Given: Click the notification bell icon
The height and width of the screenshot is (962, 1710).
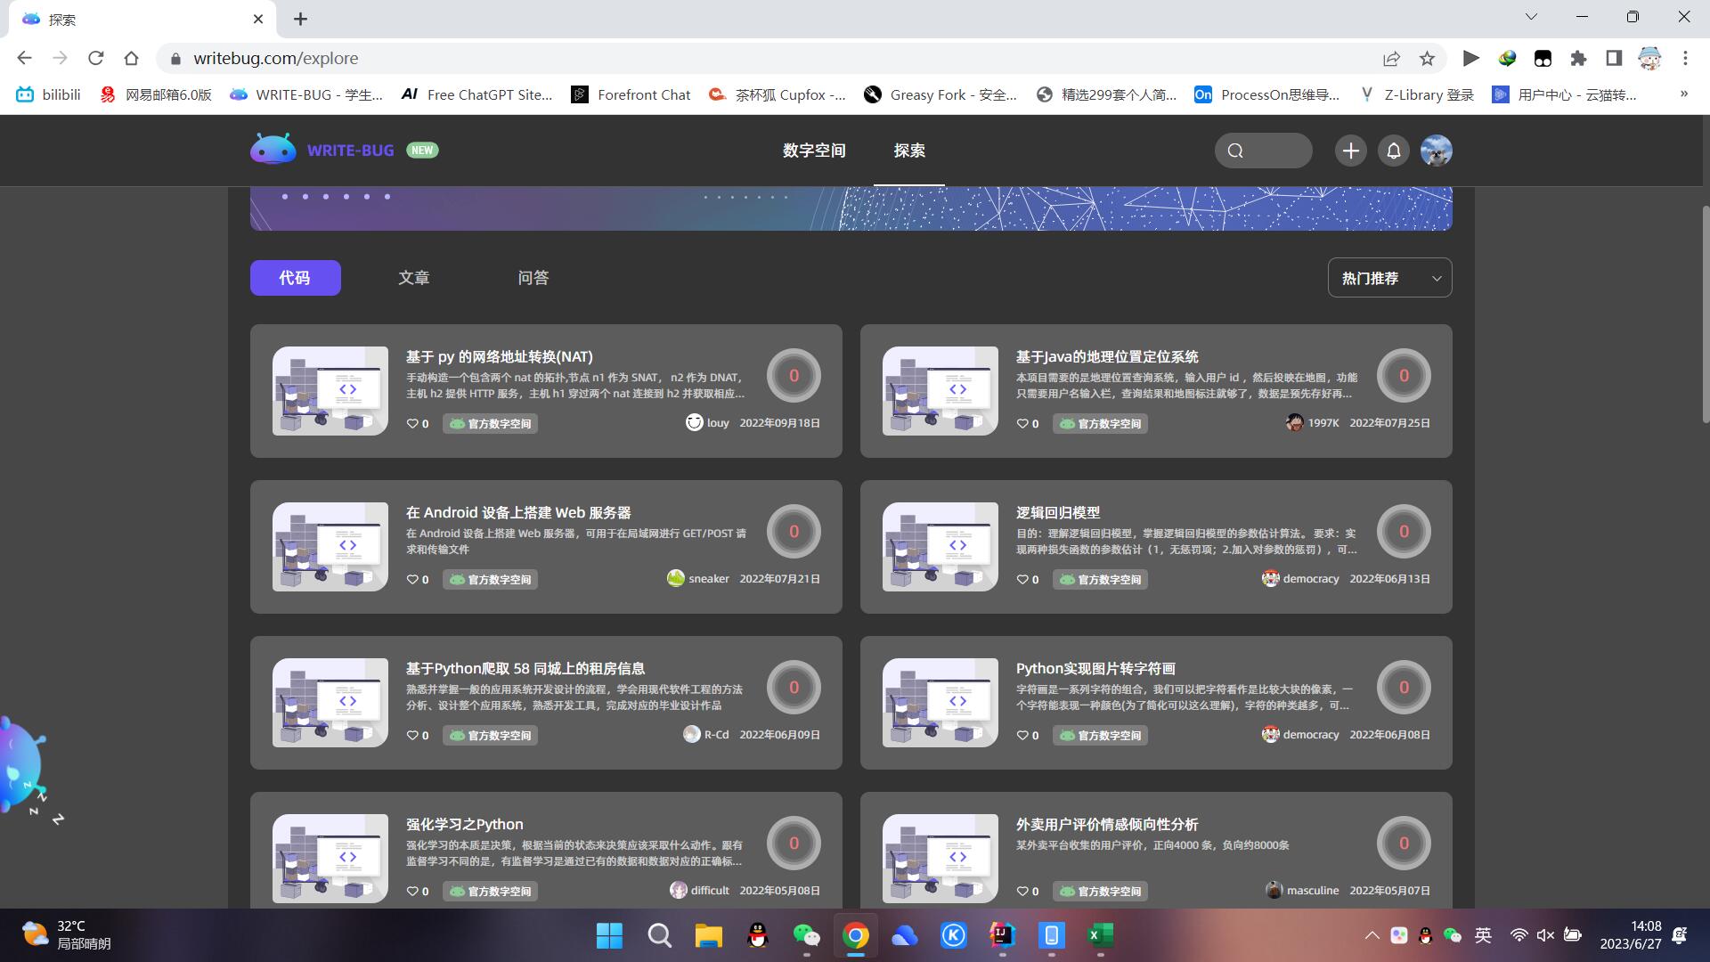Looking at the screenshot, I should tap(1393, 151).
